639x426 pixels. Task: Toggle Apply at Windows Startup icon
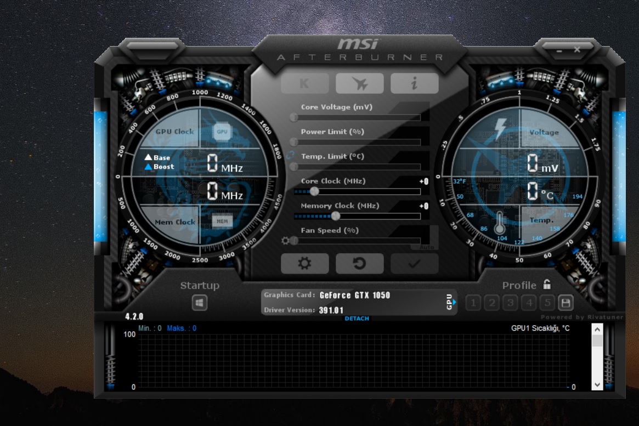pos(199,303)
